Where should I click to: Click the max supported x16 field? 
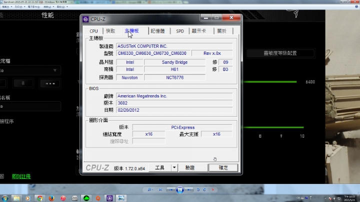tap(216, 134)
